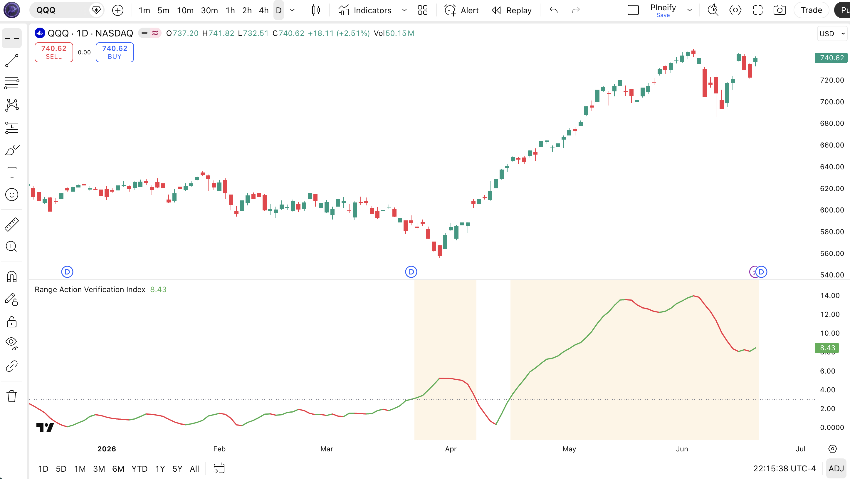Click the QQQ 1D NASDAQ chart title

coord(90,33)
